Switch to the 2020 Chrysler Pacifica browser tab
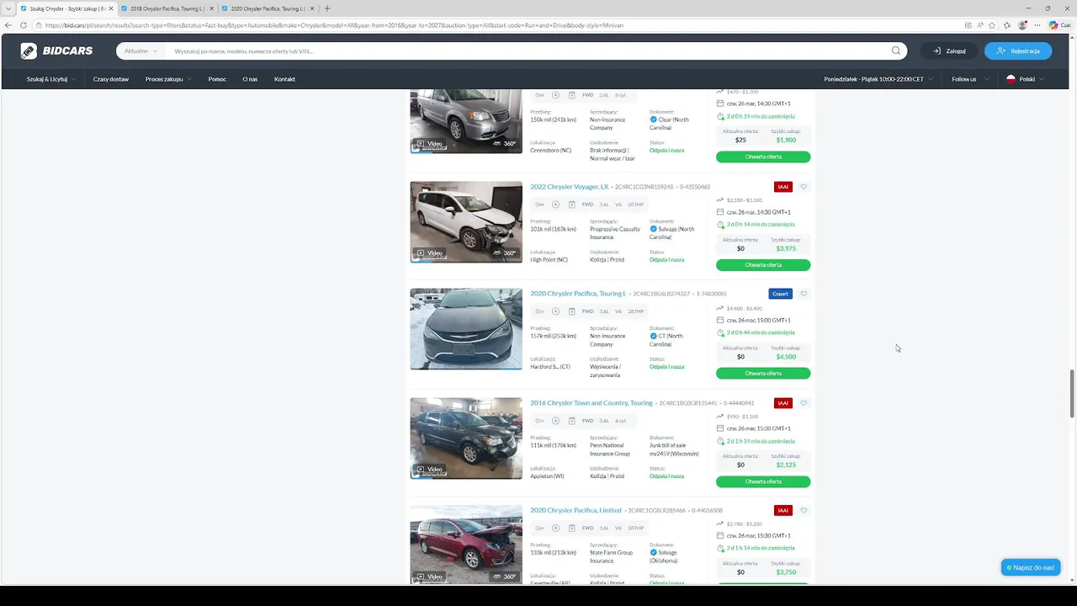1077x606 pixels. [267, 8]
